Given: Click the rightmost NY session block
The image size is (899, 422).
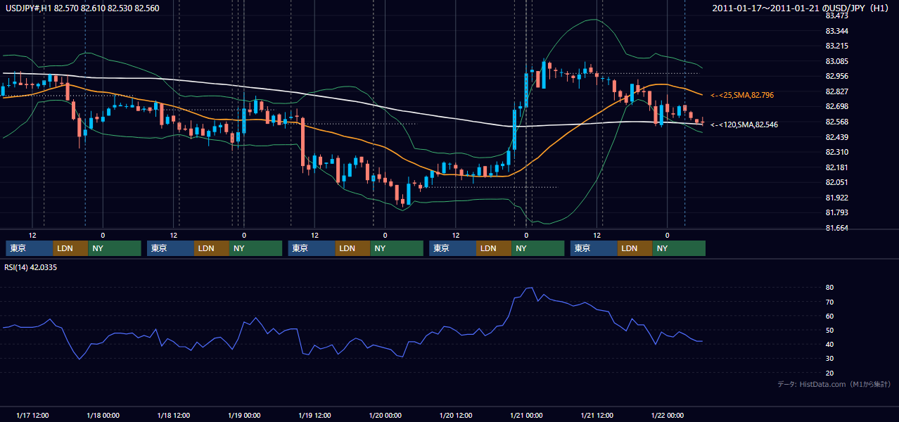Looking at the screenshot, I should (x=679, y=248).
